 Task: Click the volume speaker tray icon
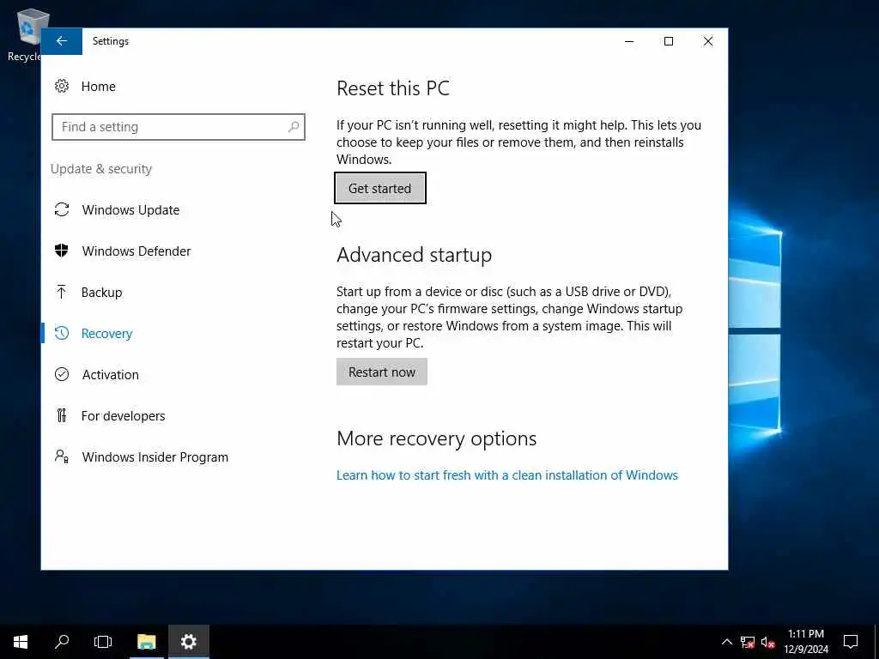pyautogui.click(x=767, y=642)
